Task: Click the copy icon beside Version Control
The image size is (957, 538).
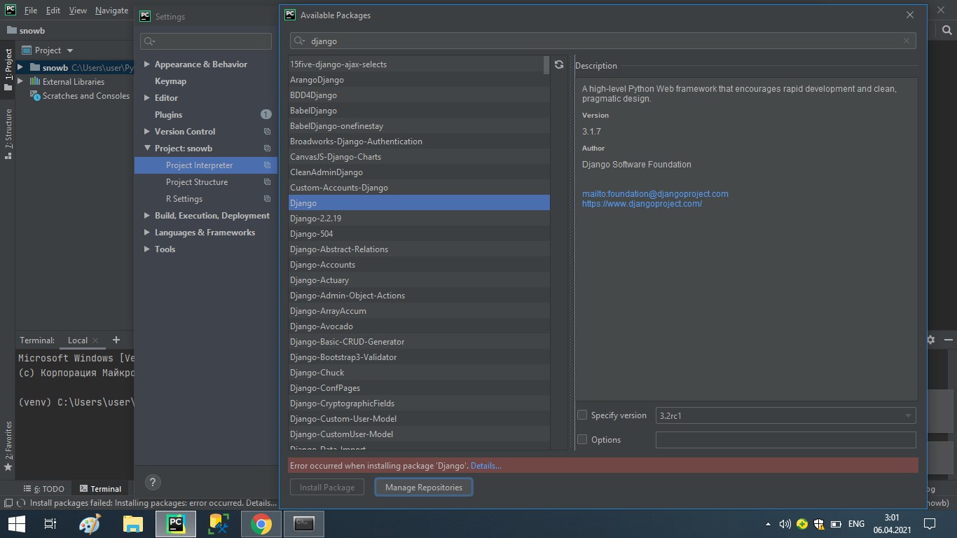Action: [267, 132]
